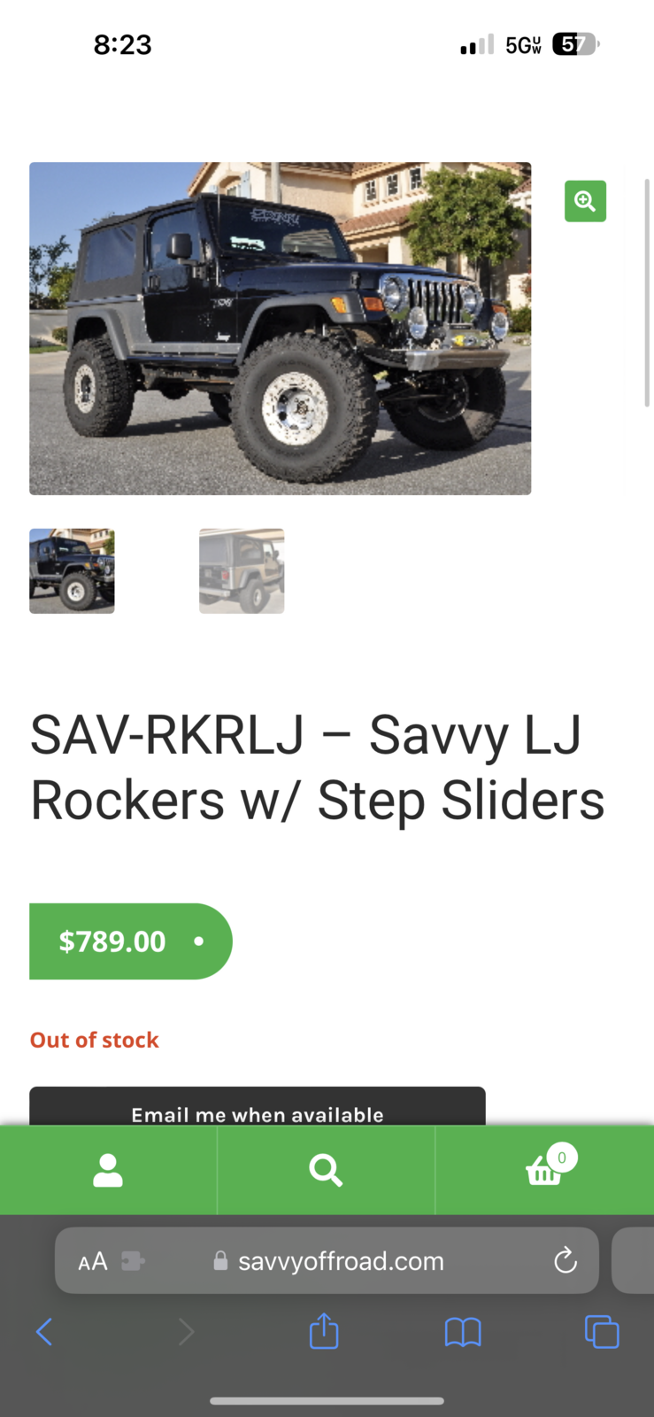This screenshot has height=1417, width=654.
Task: Open the main black Jeep product image
Action: pos(281,329)
